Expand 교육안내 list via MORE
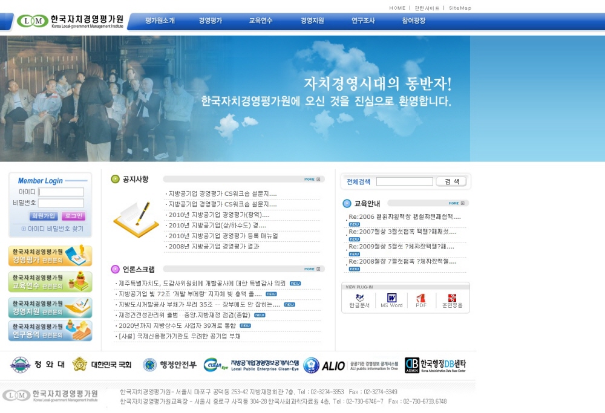 457,203
